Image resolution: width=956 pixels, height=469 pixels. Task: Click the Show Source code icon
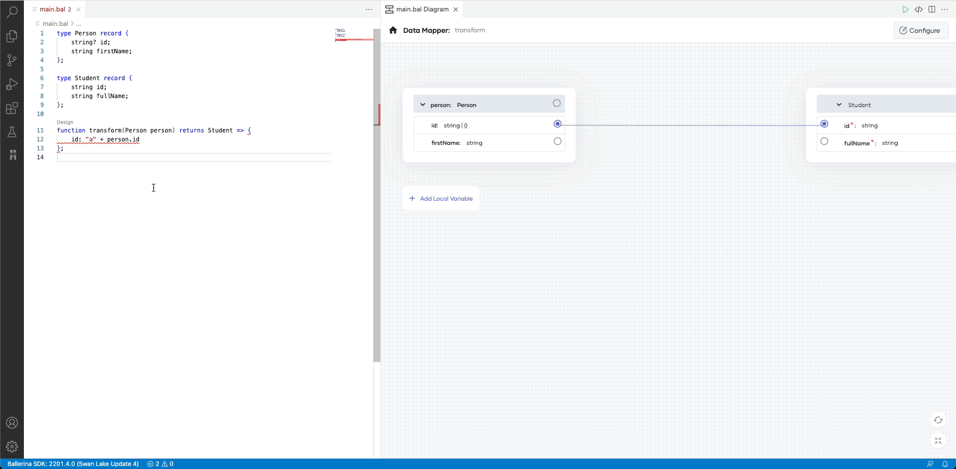pos(919,9)
